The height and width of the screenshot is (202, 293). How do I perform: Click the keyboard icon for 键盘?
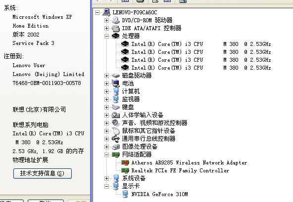click(x=116, y=107)
